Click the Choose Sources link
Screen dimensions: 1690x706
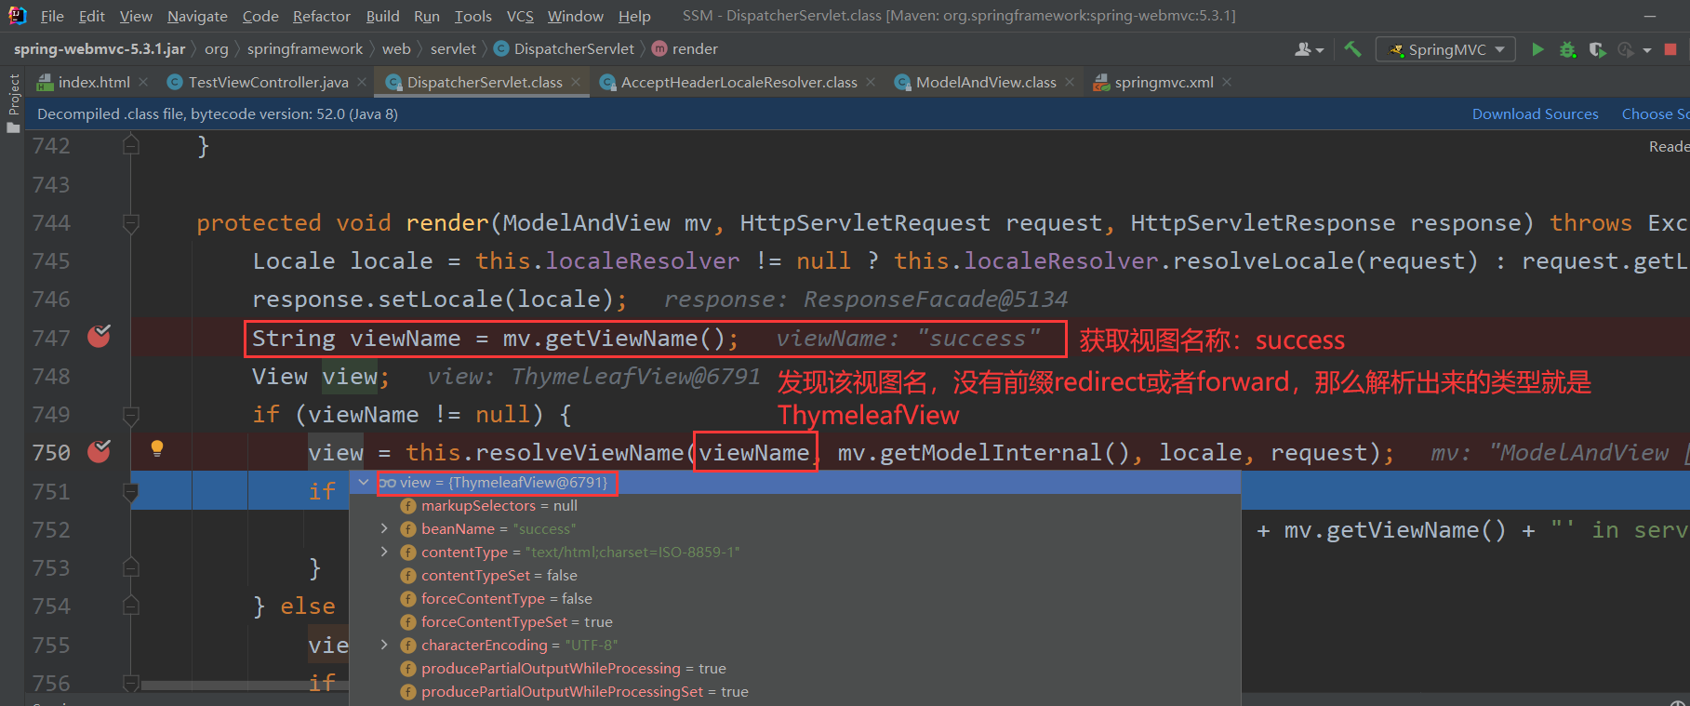point(1656,113)
